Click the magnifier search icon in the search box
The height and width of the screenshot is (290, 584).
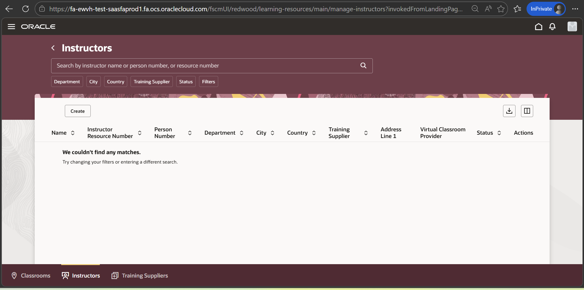coord(363,66)
